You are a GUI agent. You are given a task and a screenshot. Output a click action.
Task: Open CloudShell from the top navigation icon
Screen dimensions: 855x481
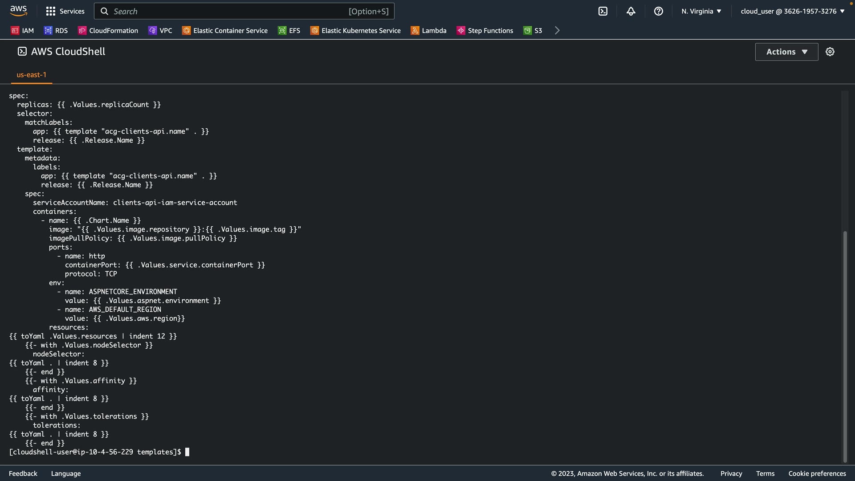click(603, 11)
